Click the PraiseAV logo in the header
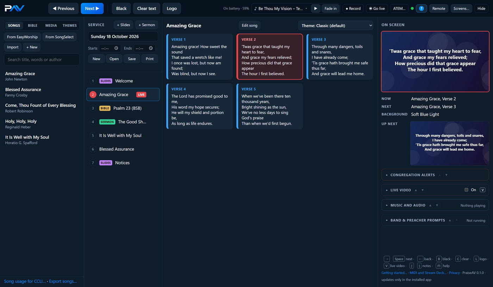 [14, 8]
